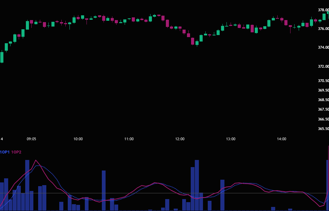Select the 14:00 time axis label
This screenshot has width=329, height=211.
point(282,139)
